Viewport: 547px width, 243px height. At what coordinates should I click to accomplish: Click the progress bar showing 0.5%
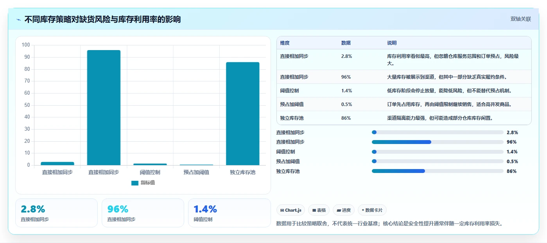(438, 162)
